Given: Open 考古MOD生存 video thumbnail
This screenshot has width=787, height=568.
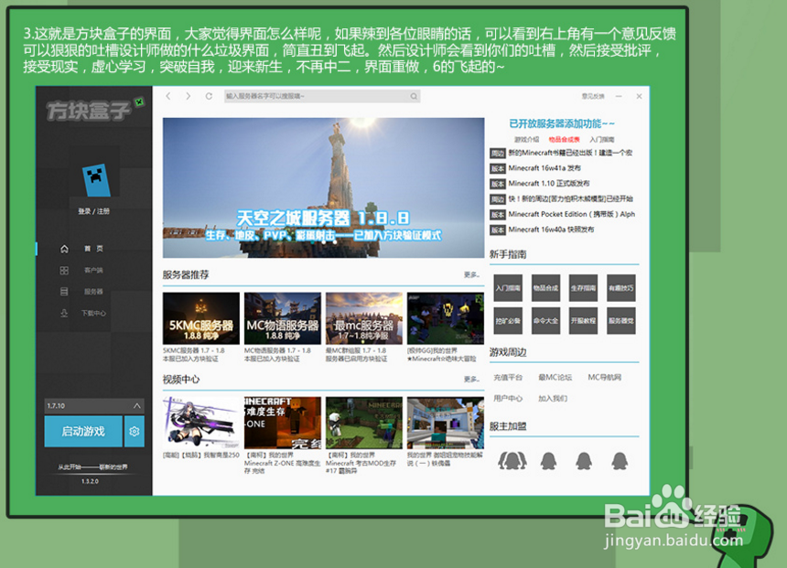Looking at the screenshot, I should (364, 423).
